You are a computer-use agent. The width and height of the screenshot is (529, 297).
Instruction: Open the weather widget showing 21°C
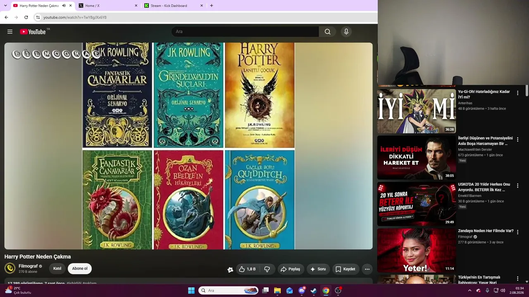[x=18, y=290]
